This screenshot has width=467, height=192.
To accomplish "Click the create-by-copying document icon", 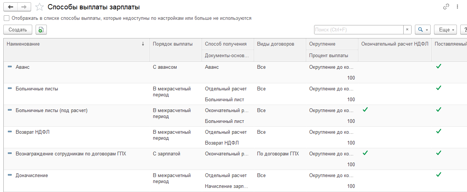I will point(41,30).
